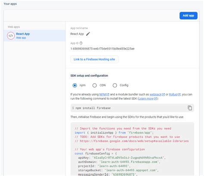Click the const firebaseConfig code line
The height and width of the screenshot is (176, 204).
coord(96,154)
